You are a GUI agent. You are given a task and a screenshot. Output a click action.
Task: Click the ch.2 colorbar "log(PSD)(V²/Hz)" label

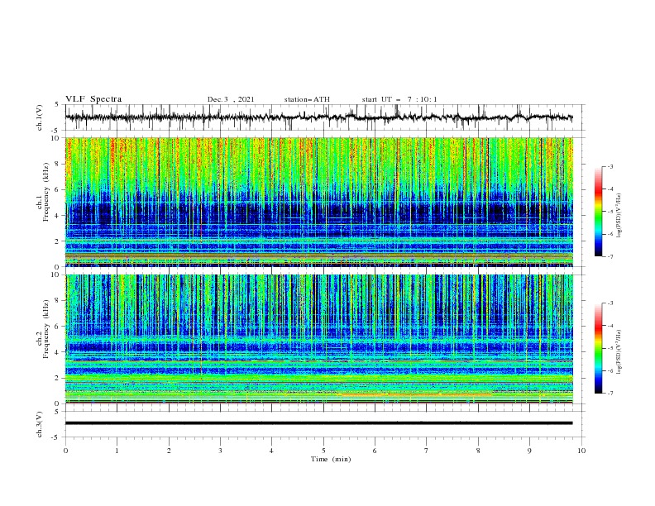(619, 351)
